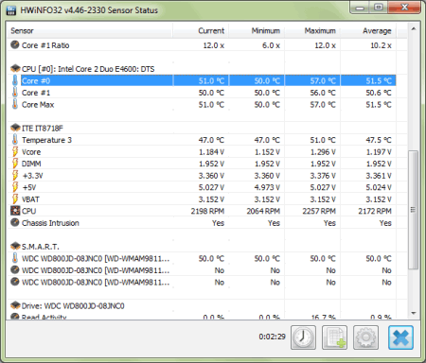426x363 pixels.
Task: Select the Core Max row label
Action: click(x=38, y=105)
